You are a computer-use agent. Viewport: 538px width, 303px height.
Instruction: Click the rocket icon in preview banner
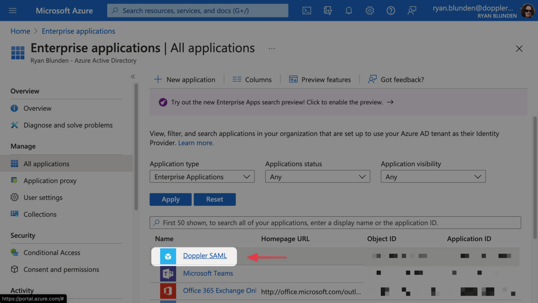point(163,102)
